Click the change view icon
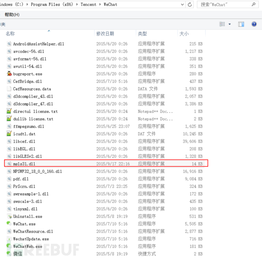The image size is (262, 259). pyautogui.click(x=222, y=24)
